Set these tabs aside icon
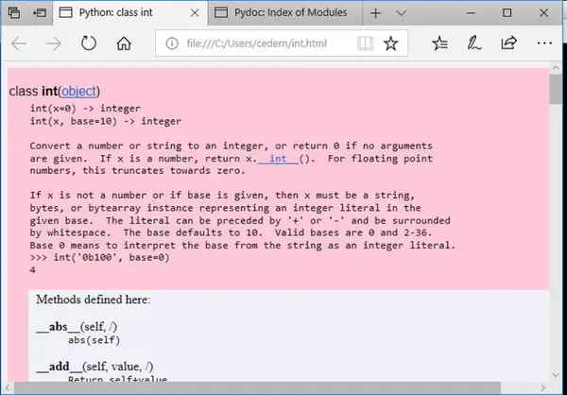Screen dimensions: 567x395 click(40, 12)
